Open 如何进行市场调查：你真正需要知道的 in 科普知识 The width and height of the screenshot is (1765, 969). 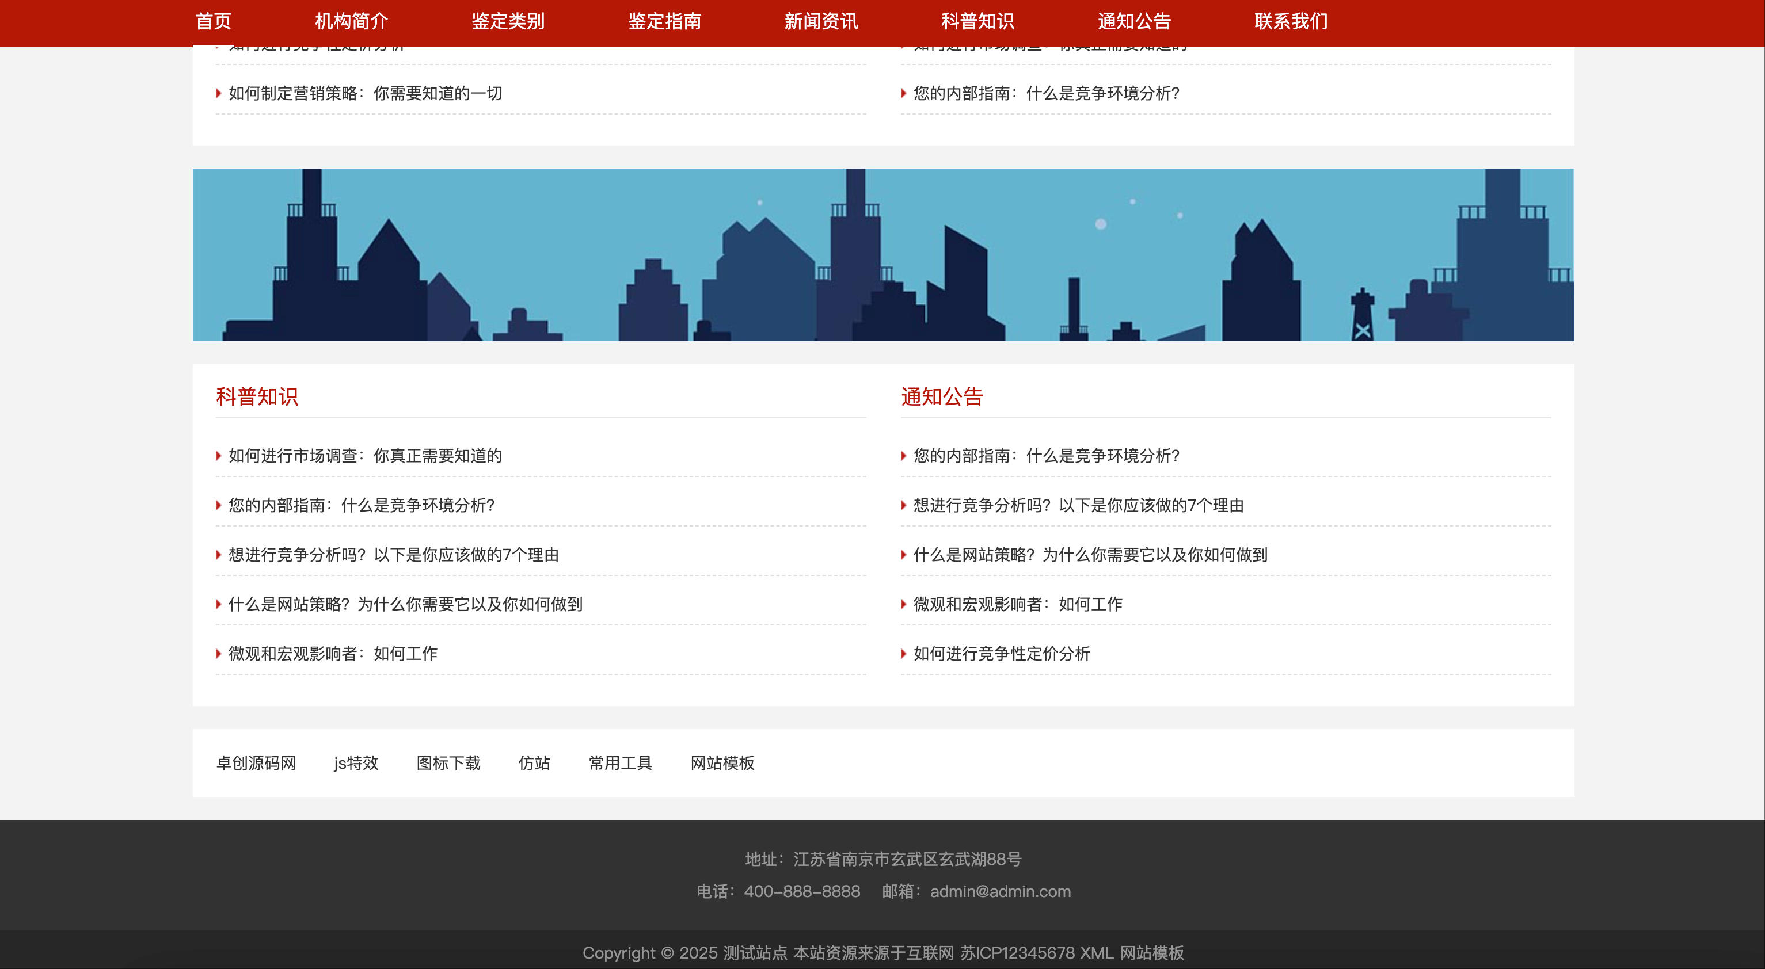pyautogui.click(x=365, y=456)
